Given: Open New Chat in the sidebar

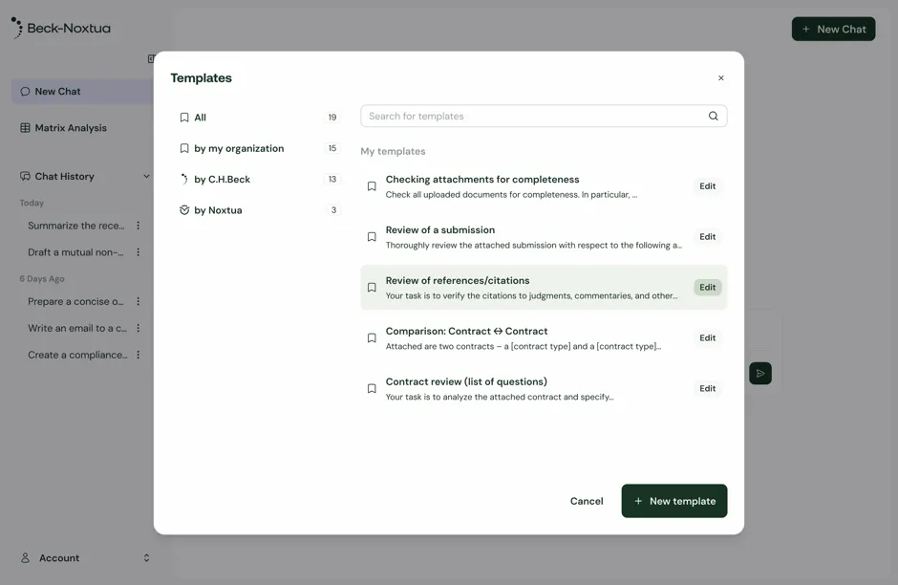Looking at the screenshot, I should (x=82, y=92).
